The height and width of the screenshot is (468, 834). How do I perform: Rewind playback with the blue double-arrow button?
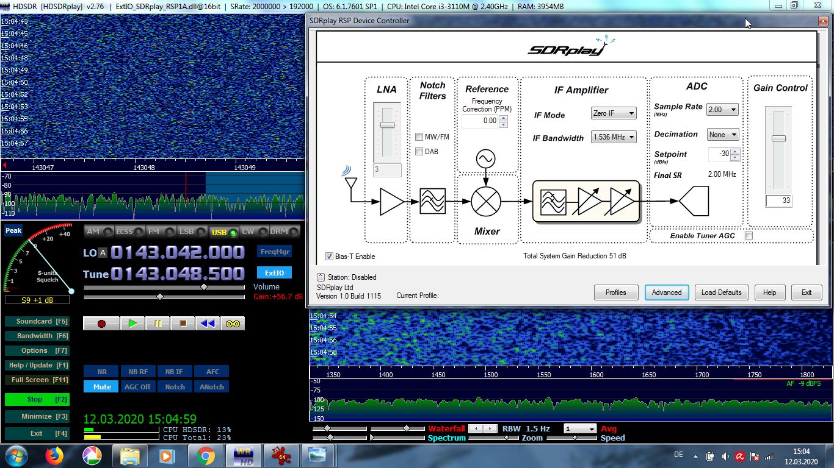click(x=208, y=324)
